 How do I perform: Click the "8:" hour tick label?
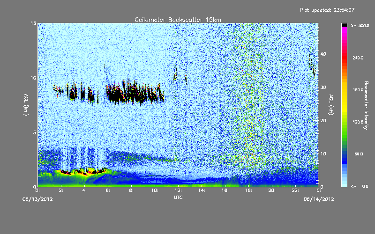131,190
